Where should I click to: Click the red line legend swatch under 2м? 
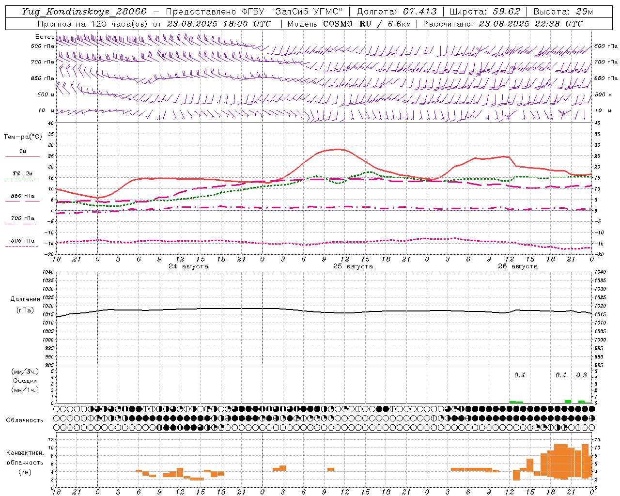coord(22,156)
